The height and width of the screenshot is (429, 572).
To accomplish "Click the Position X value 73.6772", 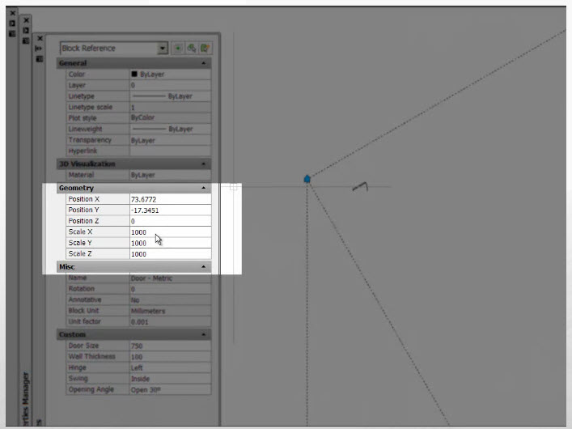I will click(x=171, y=199).
